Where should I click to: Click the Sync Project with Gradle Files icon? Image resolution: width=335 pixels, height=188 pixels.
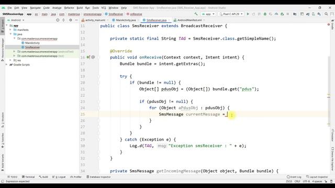(x=308, y=14)
